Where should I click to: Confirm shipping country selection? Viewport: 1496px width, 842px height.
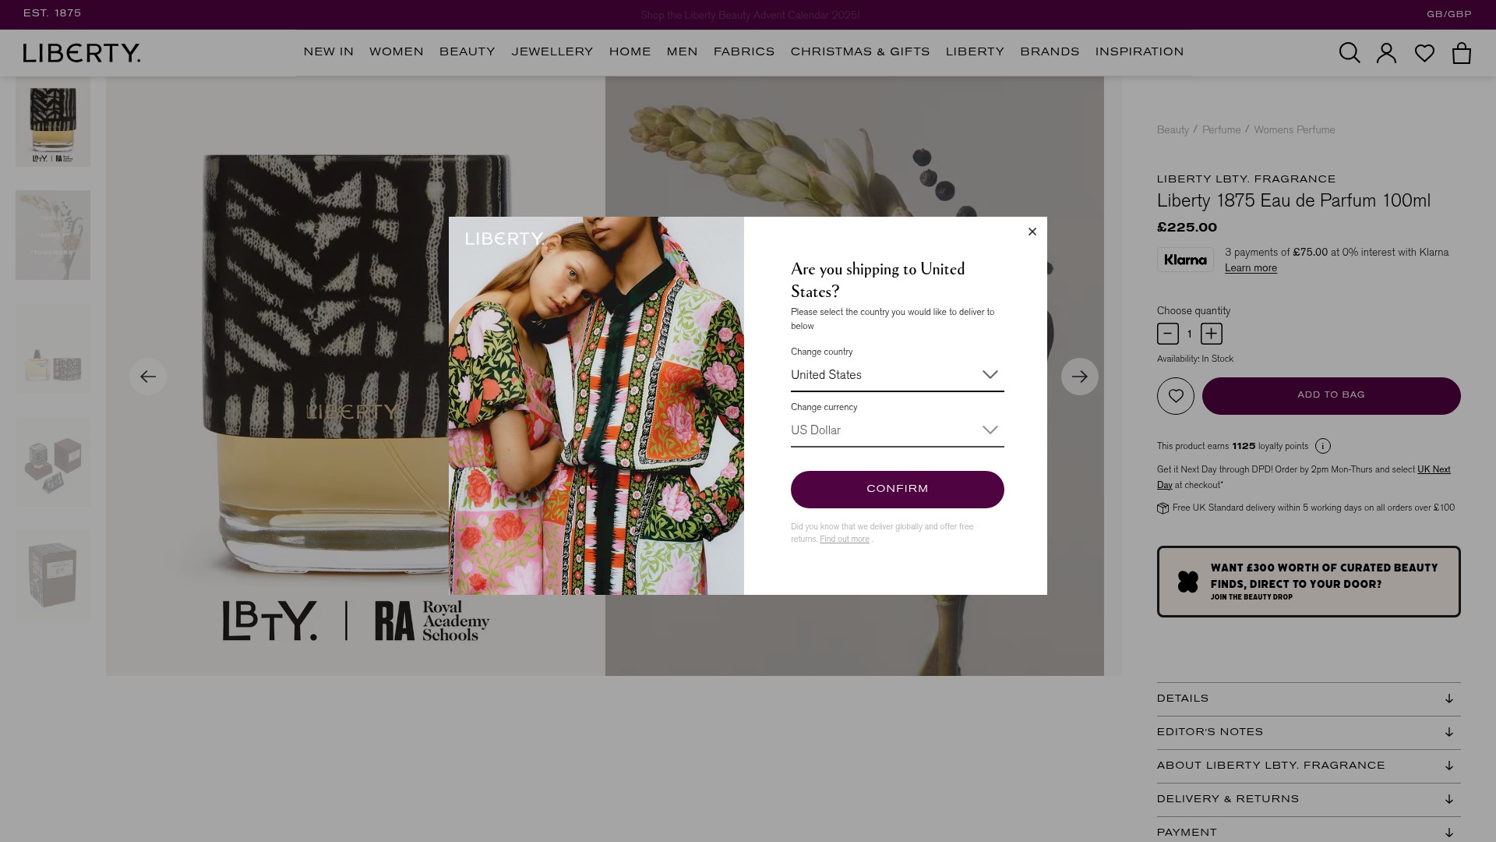[x=897, y=490]
